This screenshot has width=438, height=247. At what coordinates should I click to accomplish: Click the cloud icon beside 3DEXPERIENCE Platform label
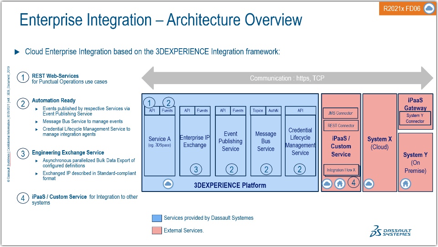(x=168, y=184)
